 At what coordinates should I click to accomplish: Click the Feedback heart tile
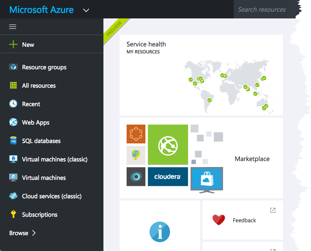243,220
